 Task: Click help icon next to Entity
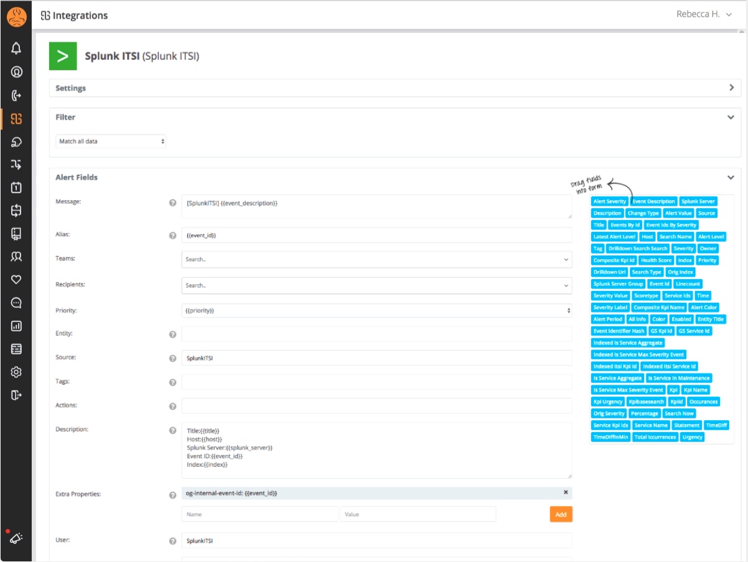click(x=173, y=334)
